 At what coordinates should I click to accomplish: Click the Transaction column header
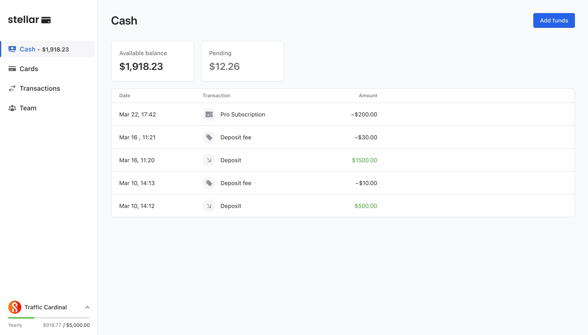[216, 96]
